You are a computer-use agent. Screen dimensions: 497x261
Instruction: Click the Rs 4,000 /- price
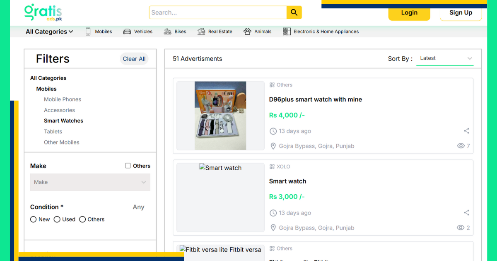click(x=287, y=115)
